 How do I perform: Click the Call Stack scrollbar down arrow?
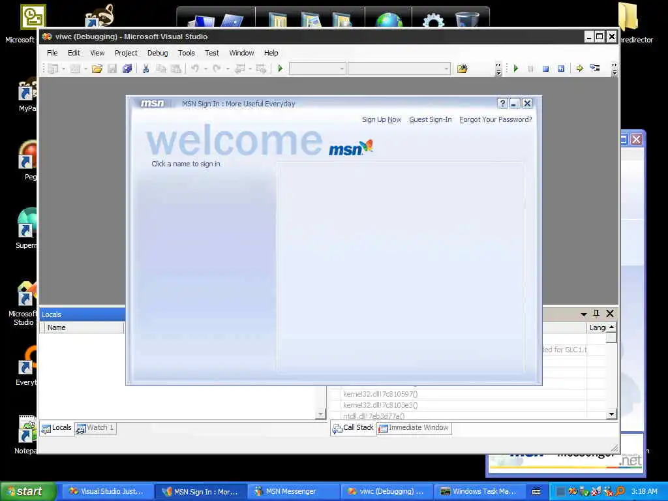point(612,414)
